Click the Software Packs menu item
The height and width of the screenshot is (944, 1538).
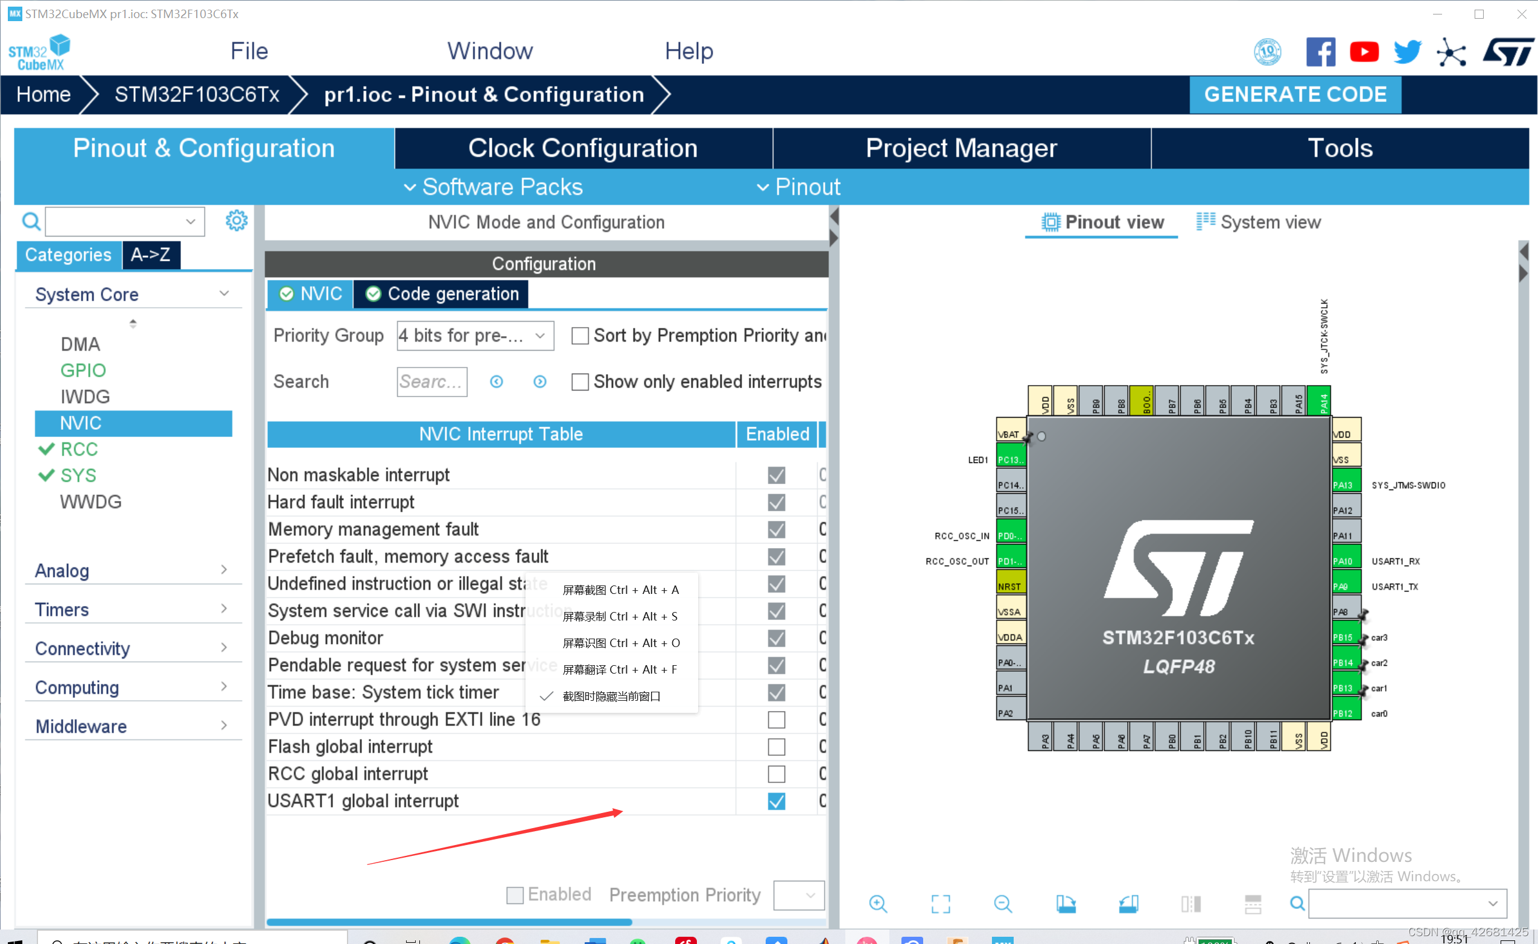click(x=501, y=187)
